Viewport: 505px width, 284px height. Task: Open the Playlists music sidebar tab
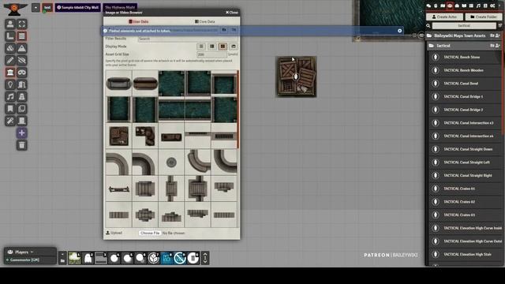click(478, 6)
